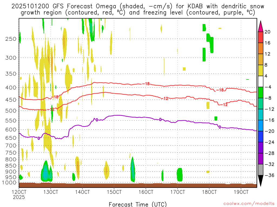Click the 600 pressure level label
Viewport: 277px width, 207px height.
11,130
